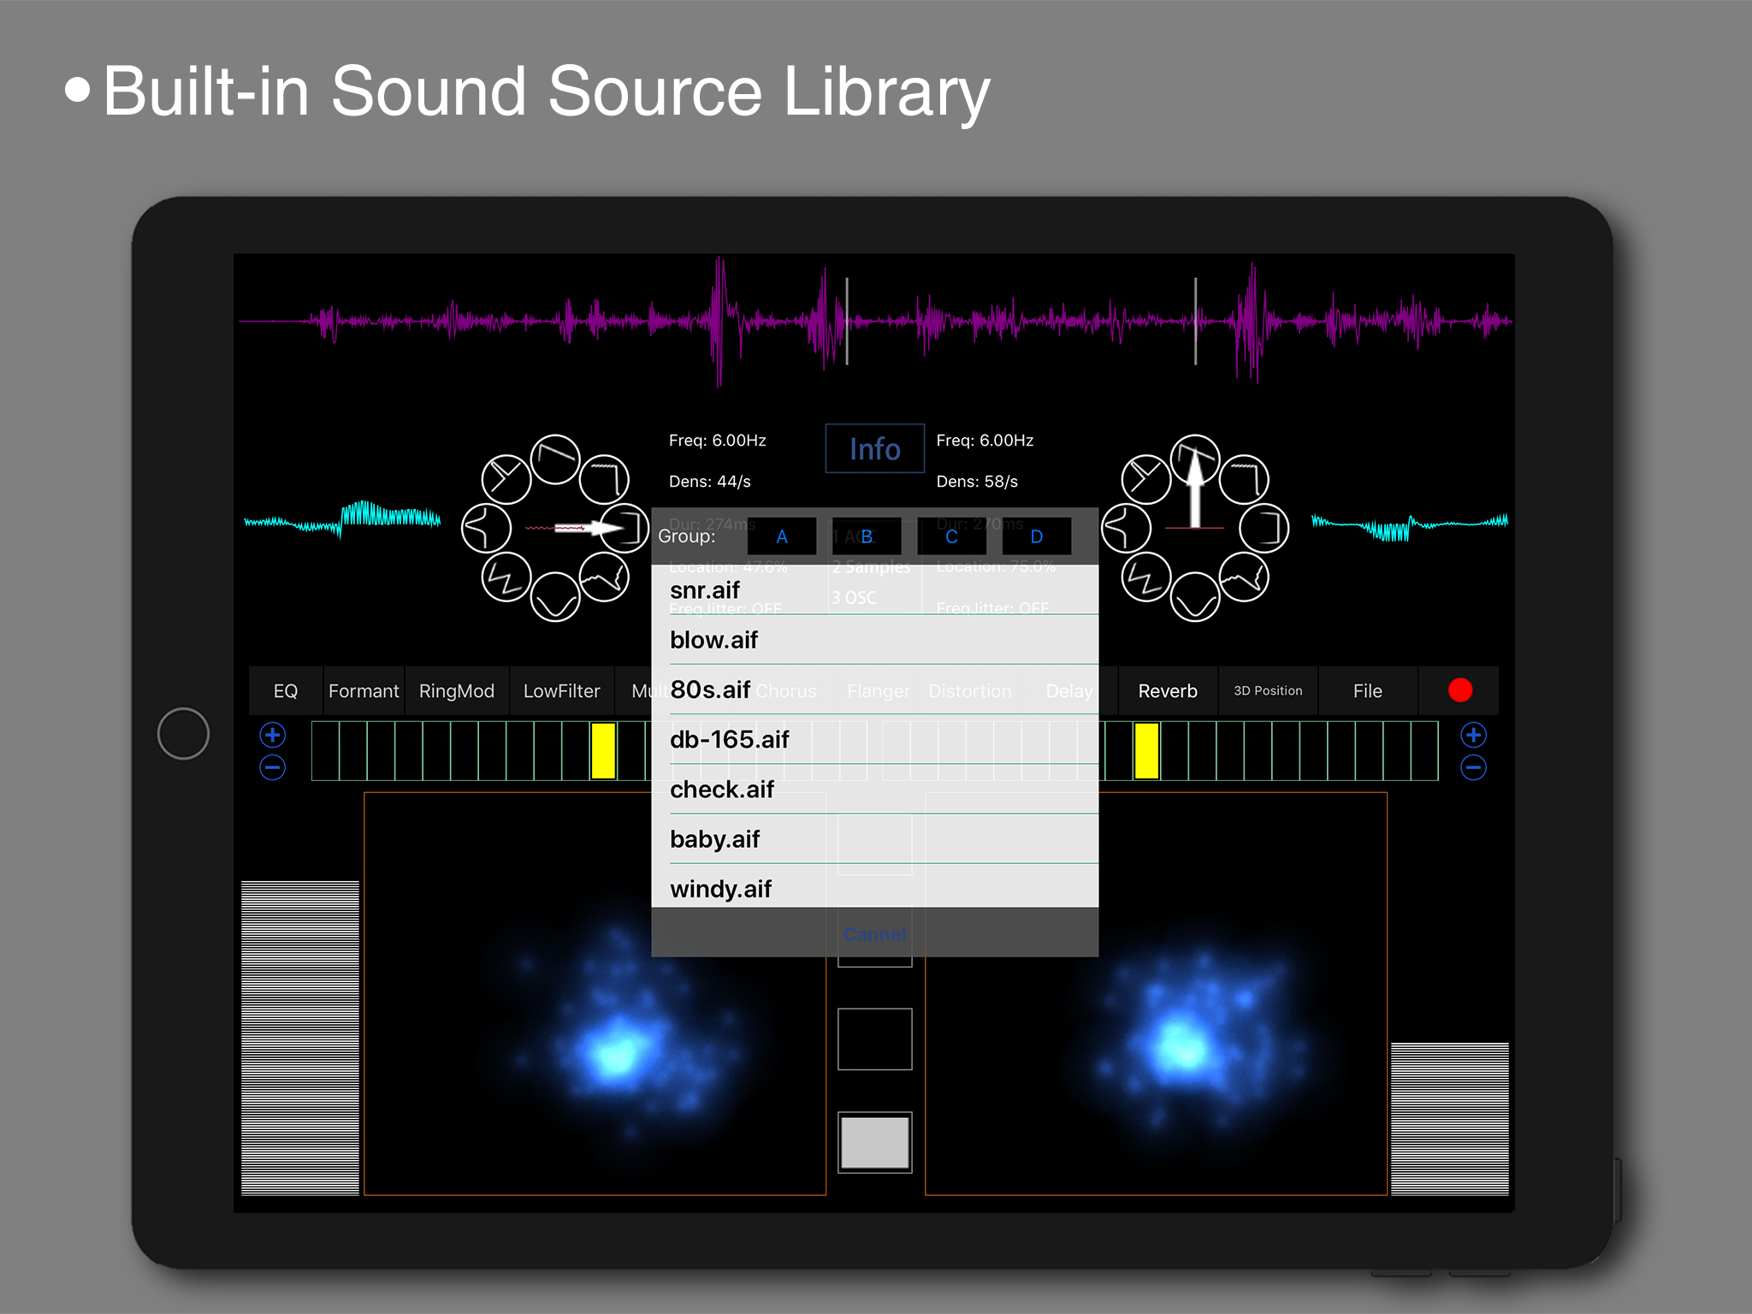
Task: Click the Info button
Action: click(874, 448)
